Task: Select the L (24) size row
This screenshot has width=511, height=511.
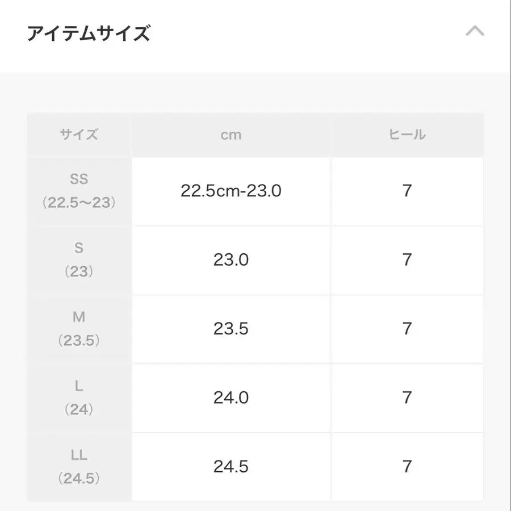Action: (79, 397)
